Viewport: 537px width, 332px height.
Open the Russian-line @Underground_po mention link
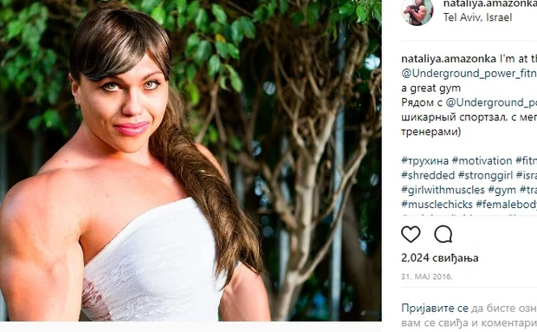coord(491,102)
